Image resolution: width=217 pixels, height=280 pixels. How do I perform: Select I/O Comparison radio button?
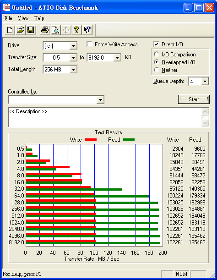coord(157,54)
